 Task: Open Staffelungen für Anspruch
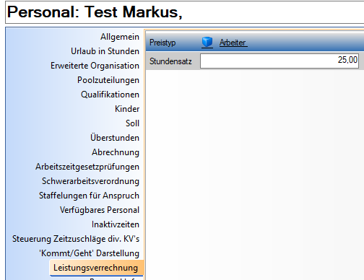89,196
